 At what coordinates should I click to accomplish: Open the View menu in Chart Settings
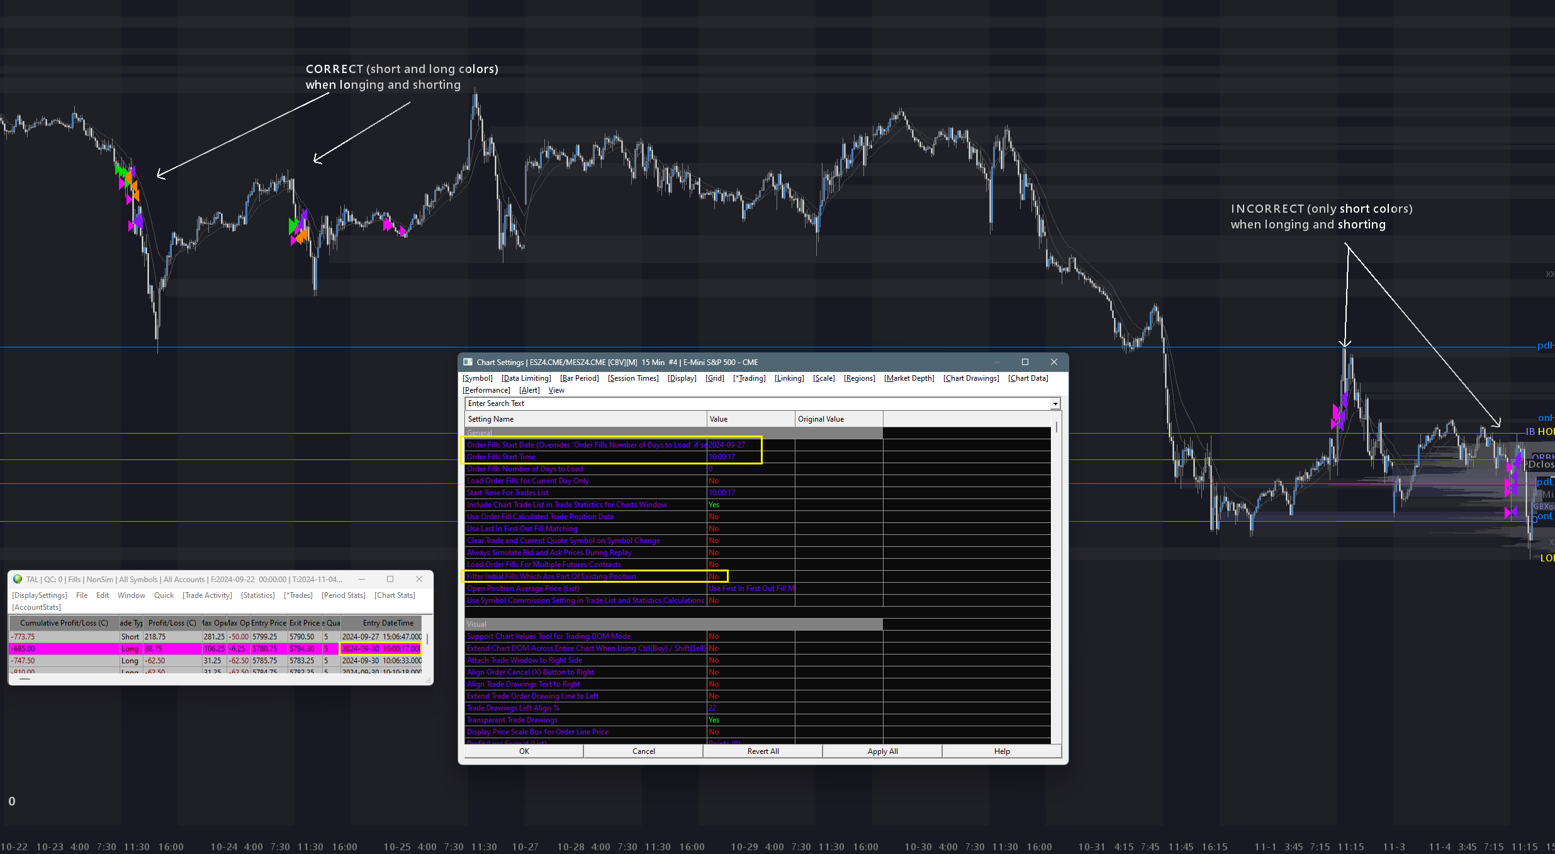(x=556, y=390)
